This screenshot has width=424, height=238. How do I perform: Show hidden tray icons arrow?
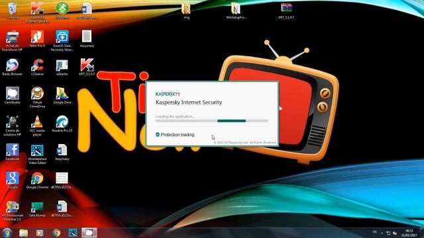[382, 233]
